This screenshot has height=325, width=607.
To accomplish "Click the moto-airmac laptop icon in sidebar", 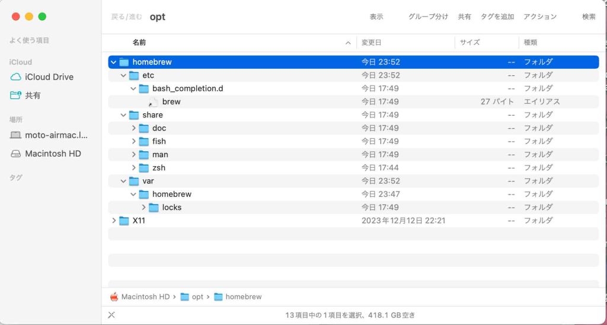I will [x=16, y=135].
